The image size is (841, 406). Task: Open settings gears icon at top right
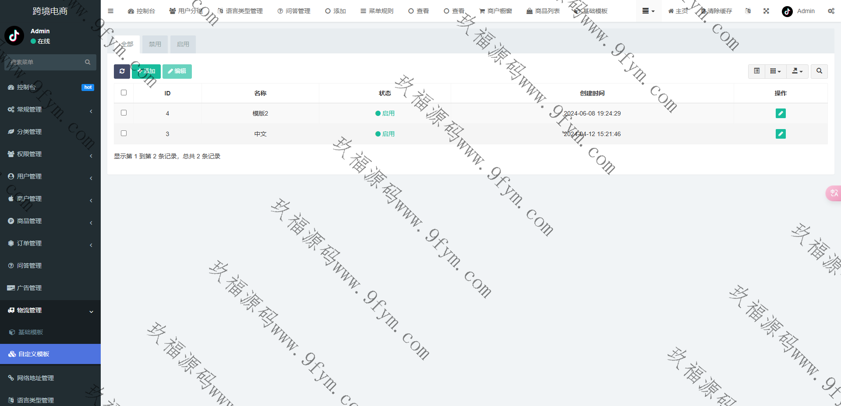tap(831, 11)
